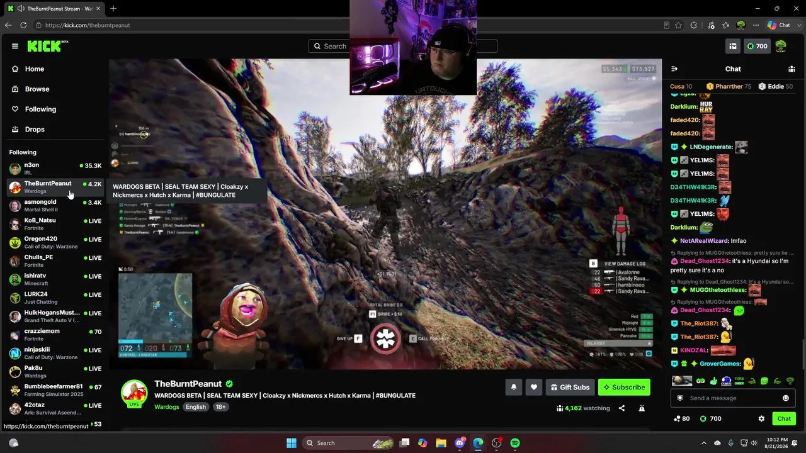Open LURK24 Just Chatting channel
Viewport: 806px width, 453px height.
(55, 298)
